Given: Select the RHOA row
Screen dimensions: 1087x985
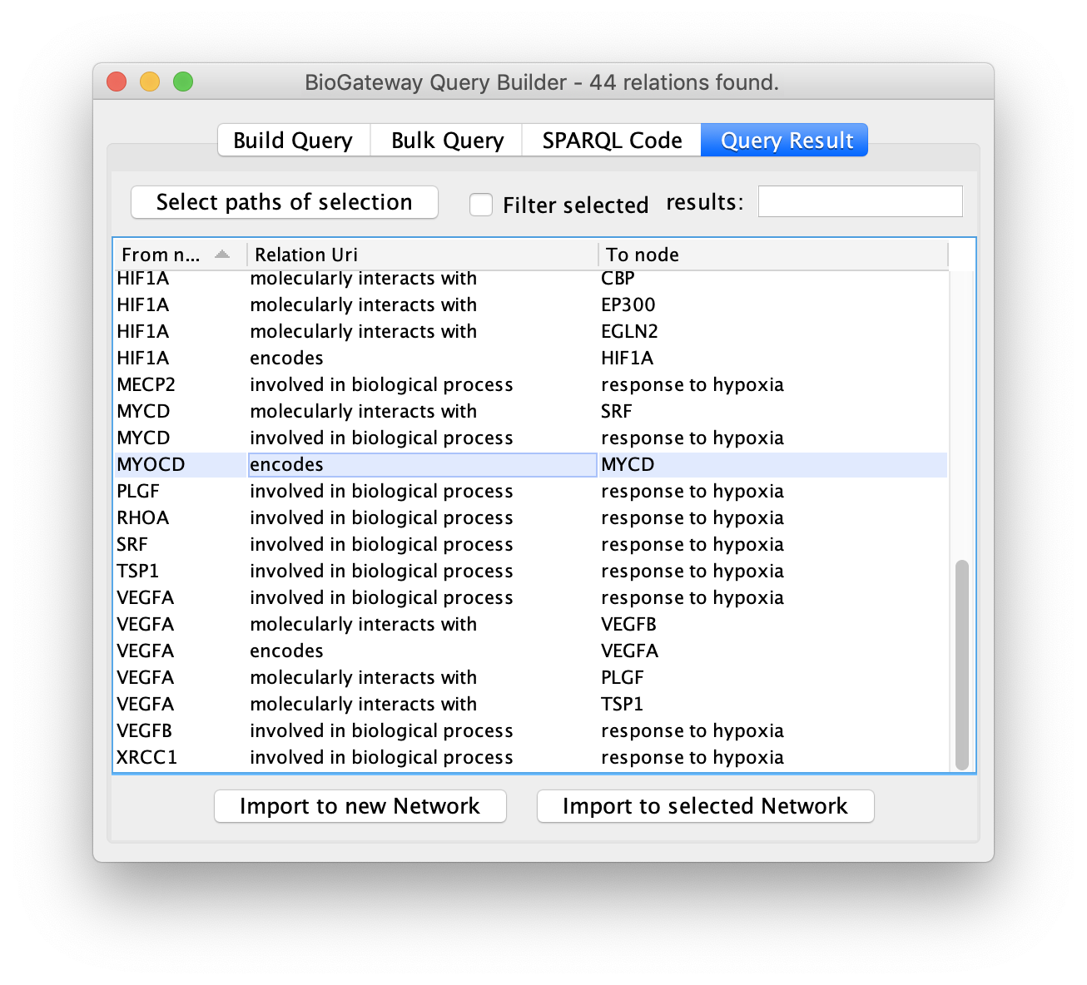Looking at the screenshot, I should pyautogui.click(x=531, y=517).
